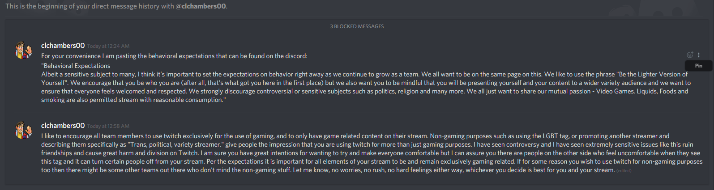
Task: Click the Today at 12:58 AM timestamp
Action: pos(108,126)
